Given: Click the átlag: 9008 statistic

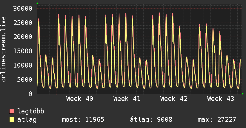Looking at the screenshot, I should tap(151, 120).
